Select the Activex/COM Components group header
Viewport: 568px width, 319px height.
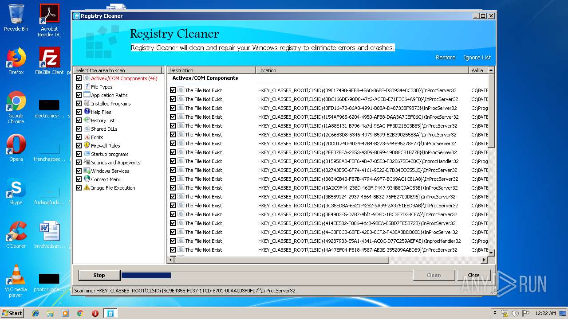205,78
